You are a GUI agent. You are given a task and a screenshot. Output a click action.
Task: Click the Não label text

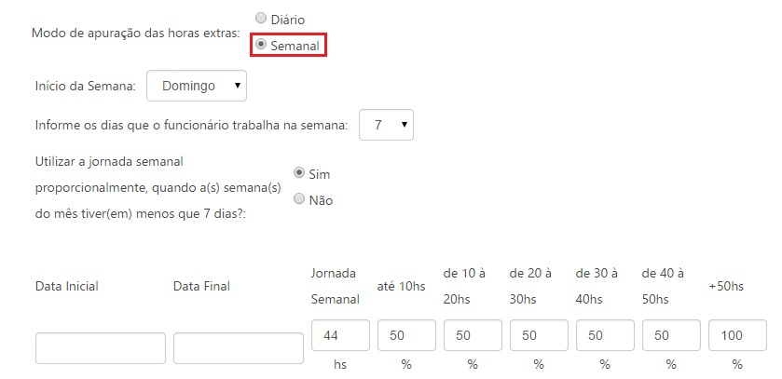321,200
